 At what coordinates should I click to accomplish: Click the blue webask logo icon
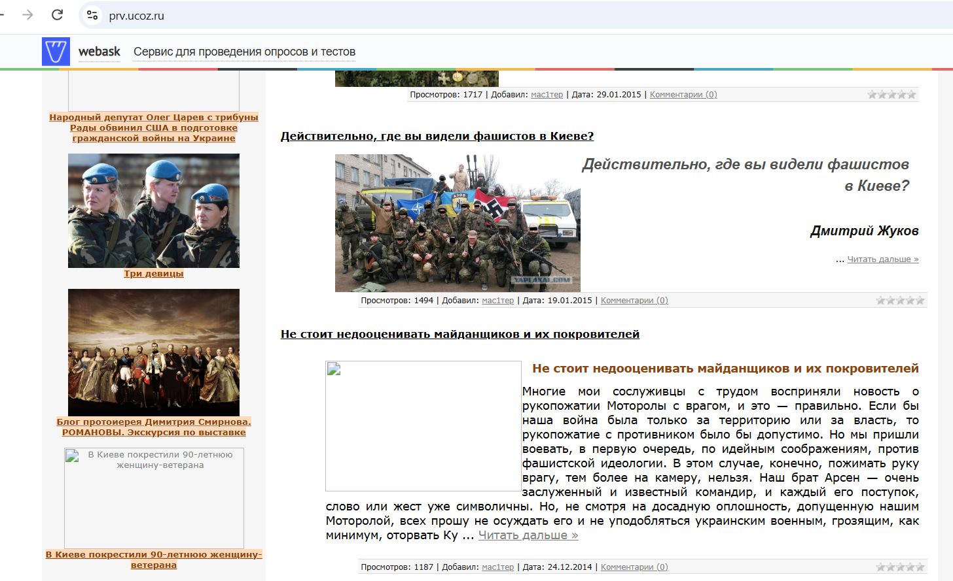pyautogui.click(x=56, y=51)
